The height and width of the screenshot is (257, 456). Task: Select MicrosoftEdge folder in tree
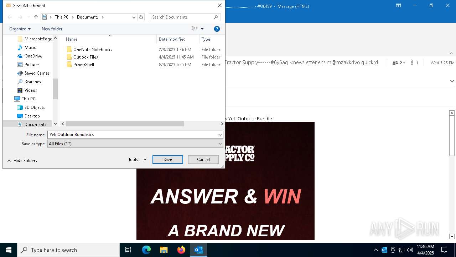coord(35,39)
